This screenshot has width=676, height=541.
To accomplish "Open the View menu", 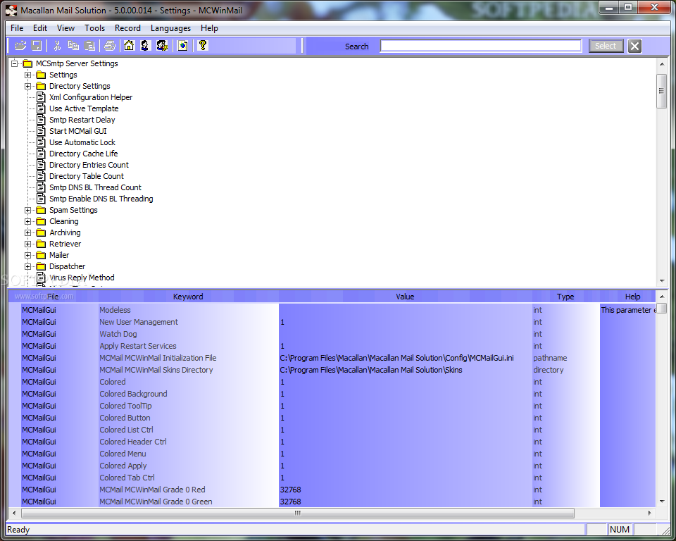I will pos(65,28).
